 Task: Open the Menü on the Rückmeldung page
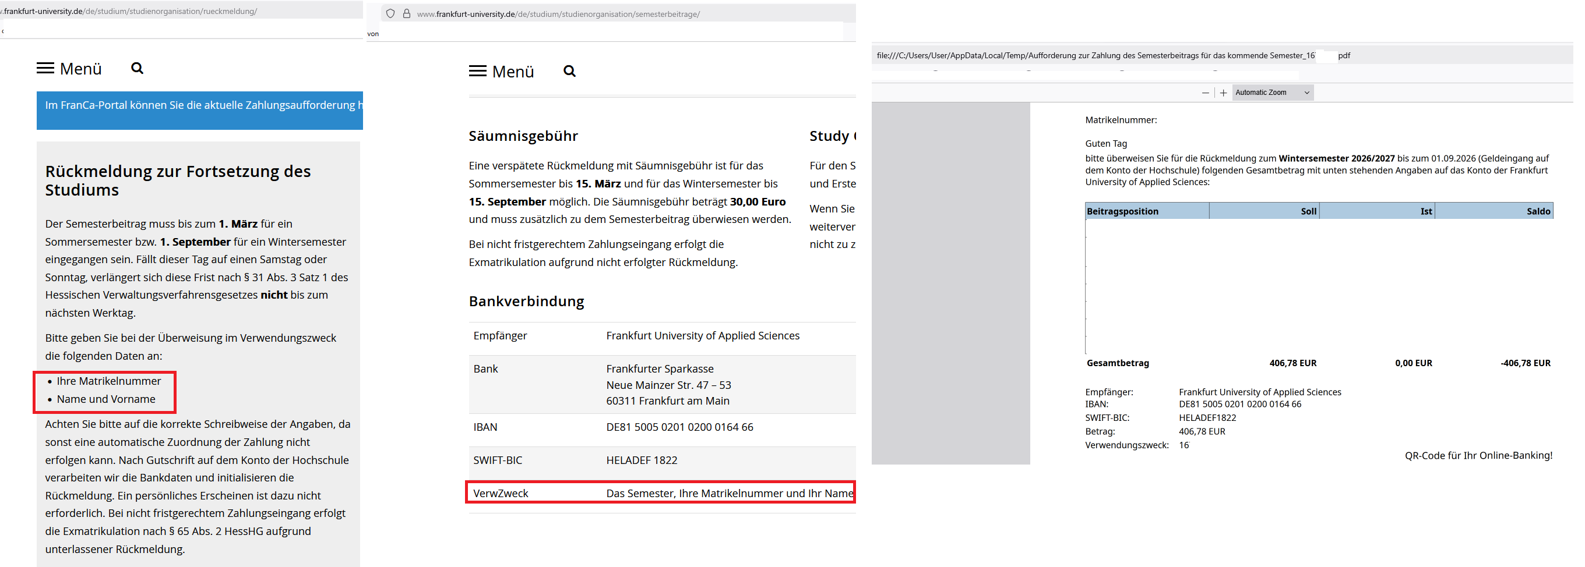coord(69,68)
